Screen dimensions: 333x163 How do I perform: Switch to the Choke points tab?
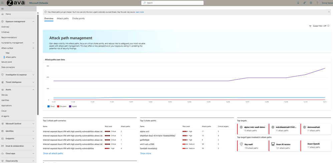78,18
